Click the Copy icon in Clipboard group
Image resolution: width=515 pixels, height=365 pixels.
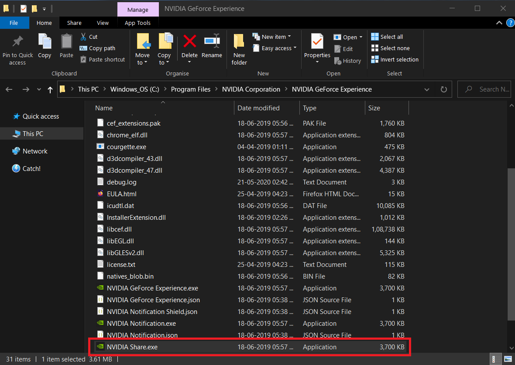click(45, 42)
